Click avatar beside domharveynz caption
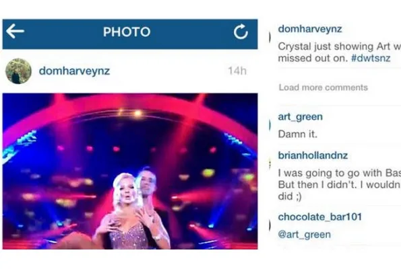Screen dimensions: 401x269 pos(270,37)
